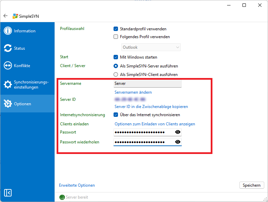Disable Über das Internet synchronisieren checkbox
Viewport: 268px width, 202px height.
click(116, 115)
